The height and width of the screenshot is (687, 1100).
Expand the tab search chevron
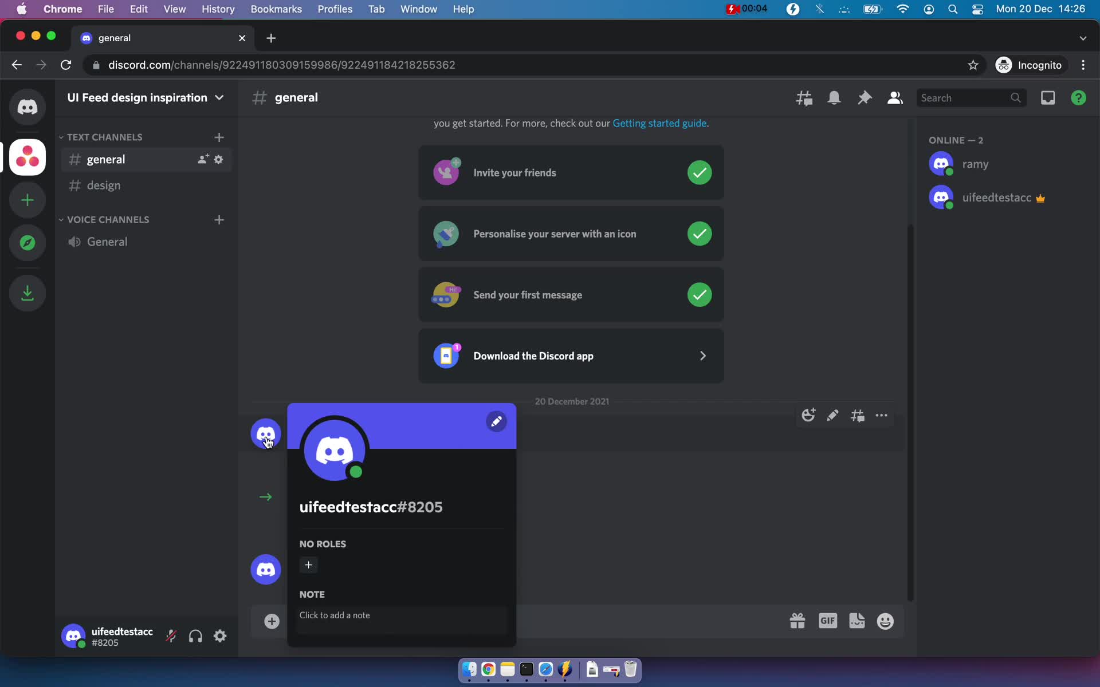click(1083, 38)
